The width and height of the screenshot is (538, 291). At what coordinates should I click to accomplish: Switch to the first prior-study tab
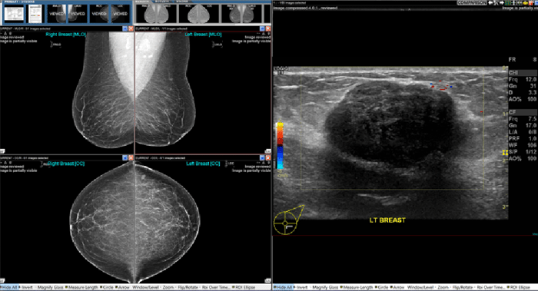tap(141, 2)
